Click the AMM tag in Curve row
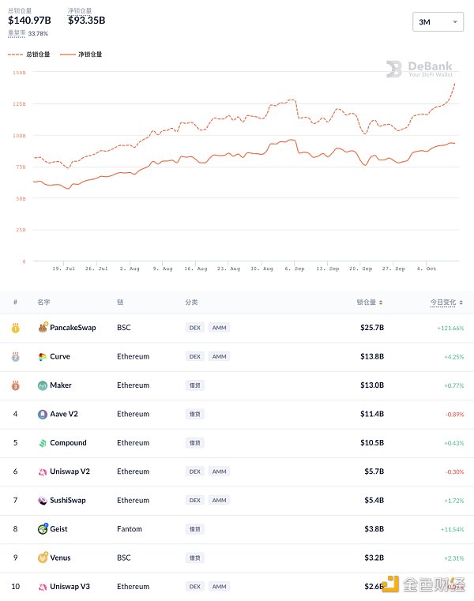 [219, 357]
